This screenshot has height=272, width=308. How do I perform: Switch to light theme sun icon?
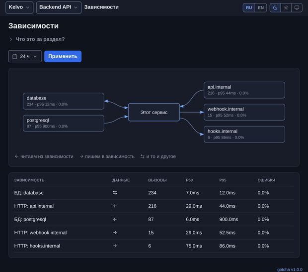point(286,7)
